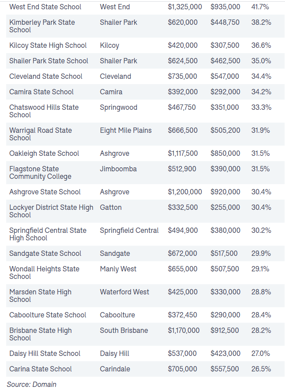The height and width of the screenshot is (390, 285).
Task: Select the $517,500 value for Sandgate
Action: (224, 254)
